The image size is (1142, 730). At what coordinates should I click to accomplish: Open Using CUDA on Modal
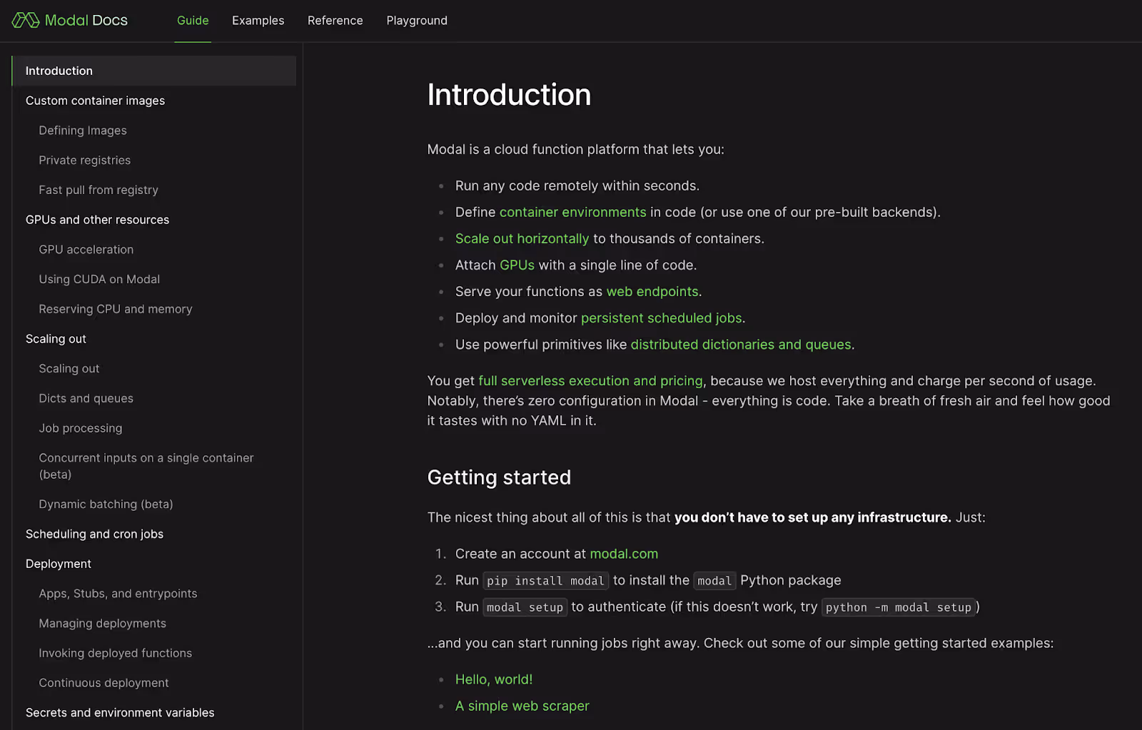tap(99, 279)
